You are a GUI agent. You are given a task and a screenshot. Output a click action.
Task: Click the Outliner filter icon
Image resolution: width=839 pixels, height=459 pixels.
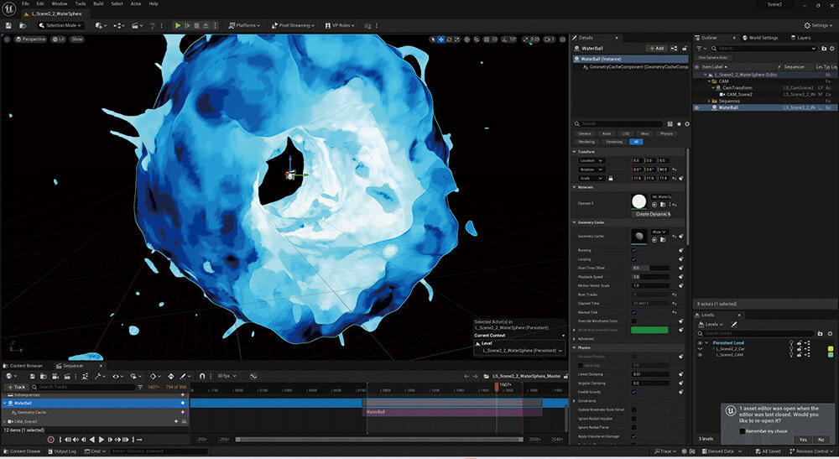pyautogui.click(x=699, y=48)
